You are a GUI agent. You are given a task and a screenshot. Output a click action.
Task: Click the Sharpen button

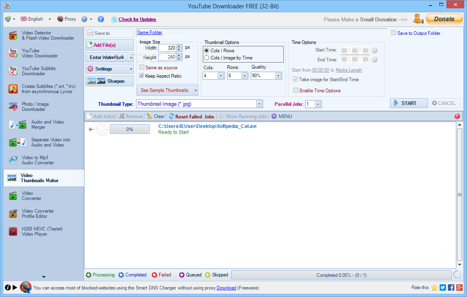[109, 81]
